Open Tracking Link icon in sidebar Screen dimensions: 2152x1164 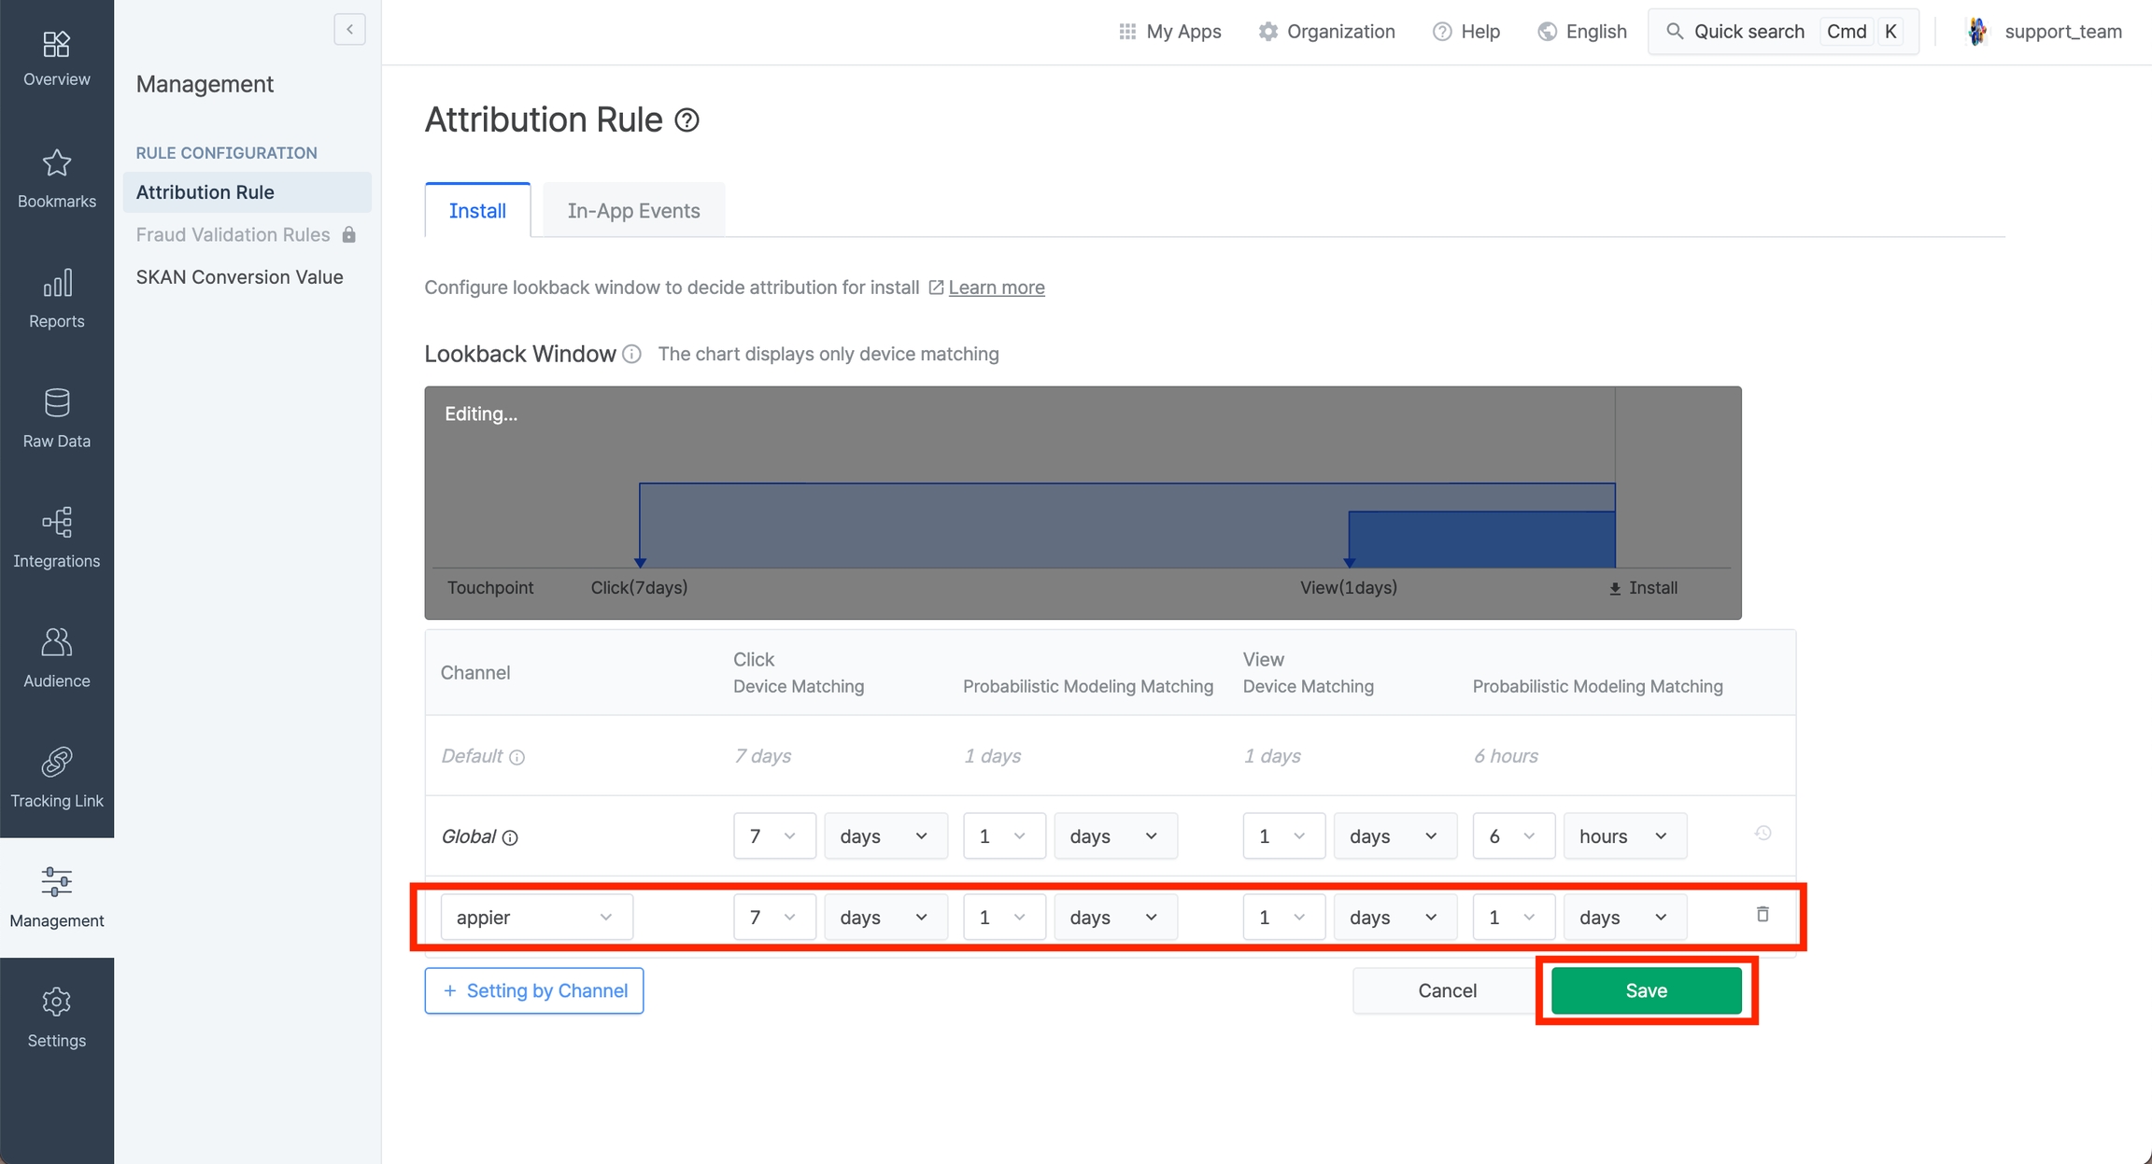(x=56, y=763)
